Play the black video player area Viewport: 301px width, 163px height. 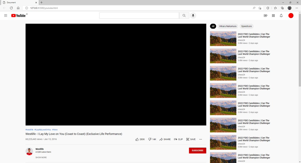(x=116, y=75)
